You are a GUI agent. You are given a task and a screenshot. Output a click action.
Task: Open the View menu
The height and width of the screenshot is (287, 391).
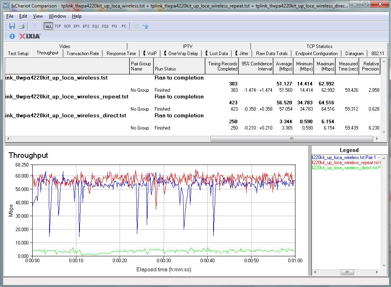[x=38, y=16]
